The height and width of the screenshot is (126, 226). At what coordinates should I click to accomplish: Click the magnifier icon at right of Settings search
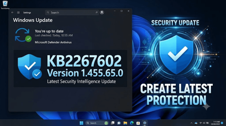click(96, 12)
